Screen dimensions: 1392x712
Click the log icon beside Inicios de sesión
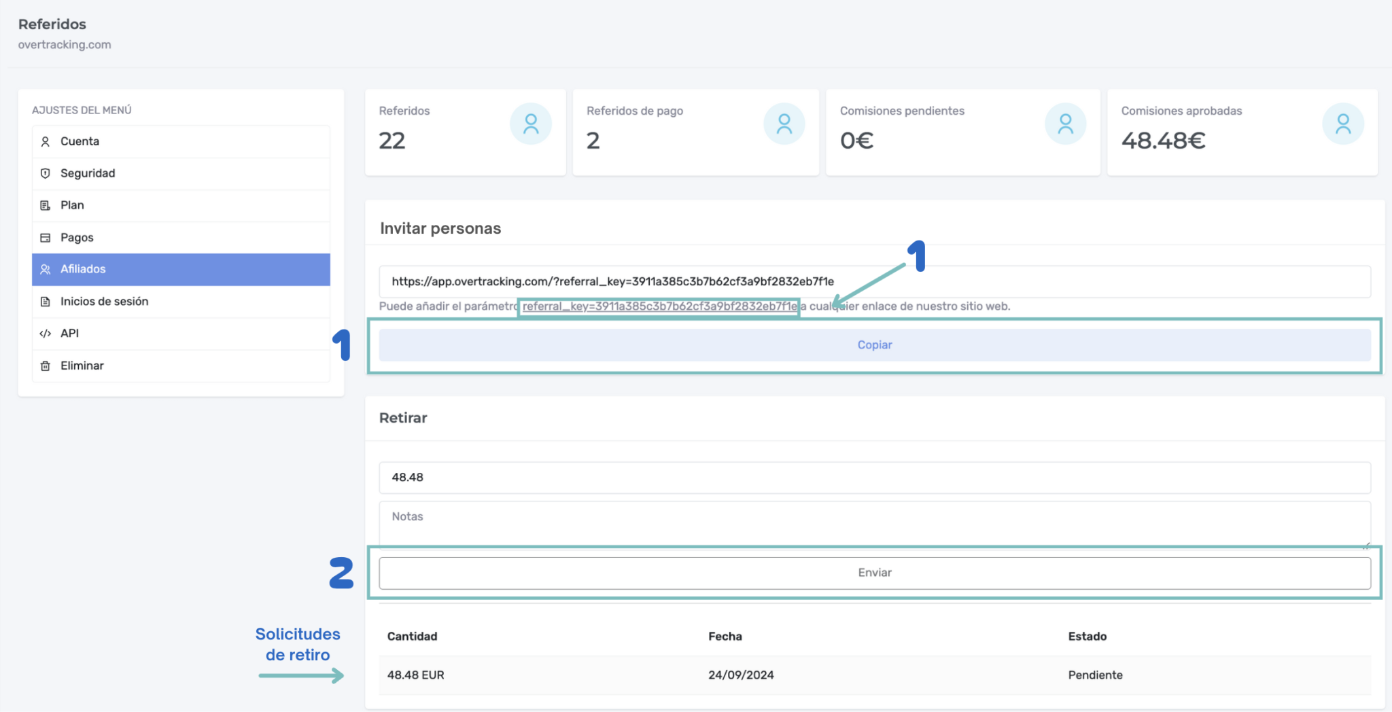click(x=46, y=302)
